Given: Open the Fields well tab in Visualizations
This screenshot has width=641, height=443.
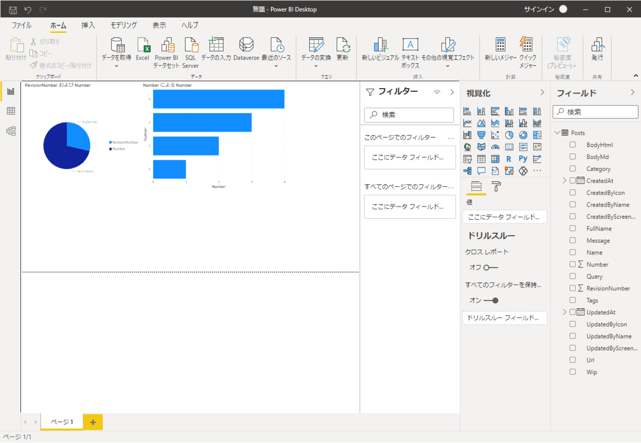Looking at the screenshot, I should tap(476, 186).
